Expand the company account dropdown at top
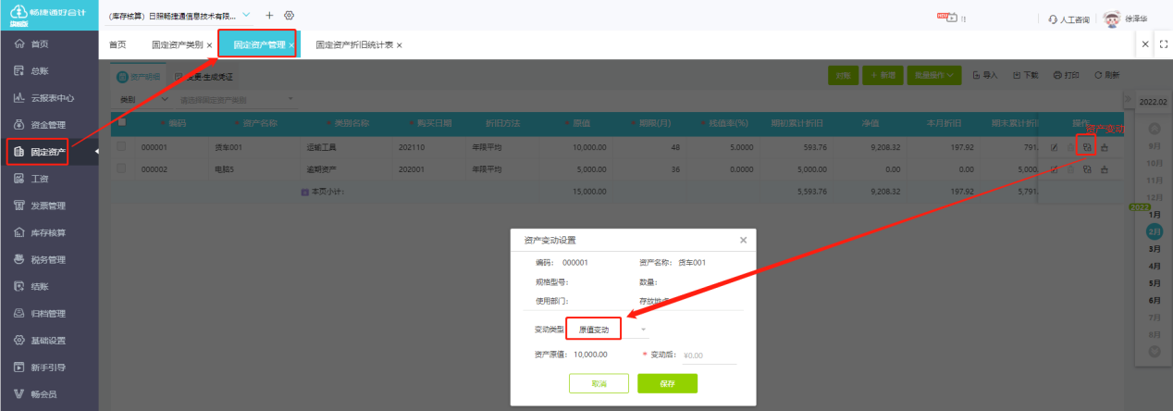The height and width of the screenshot is (411, 1173). click(246, 16)
